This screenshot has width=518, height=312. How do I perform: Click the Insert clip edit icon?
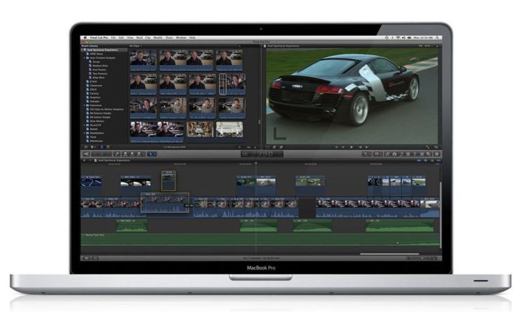[132, 154]
